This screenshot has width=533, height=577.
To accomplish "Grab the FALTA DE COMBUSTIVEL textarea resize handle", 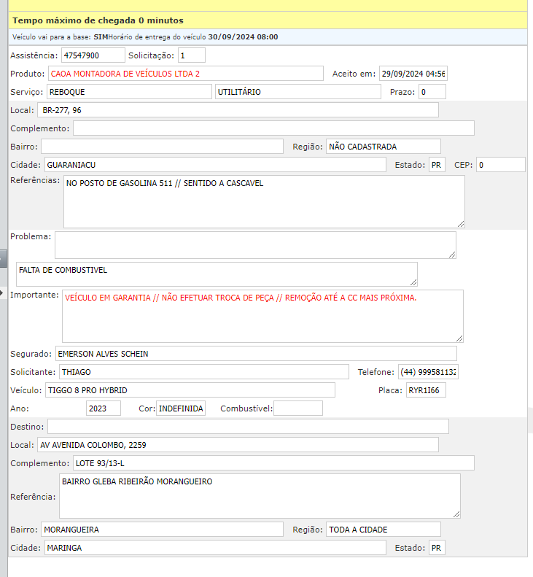I will click(x=413, y=282).
